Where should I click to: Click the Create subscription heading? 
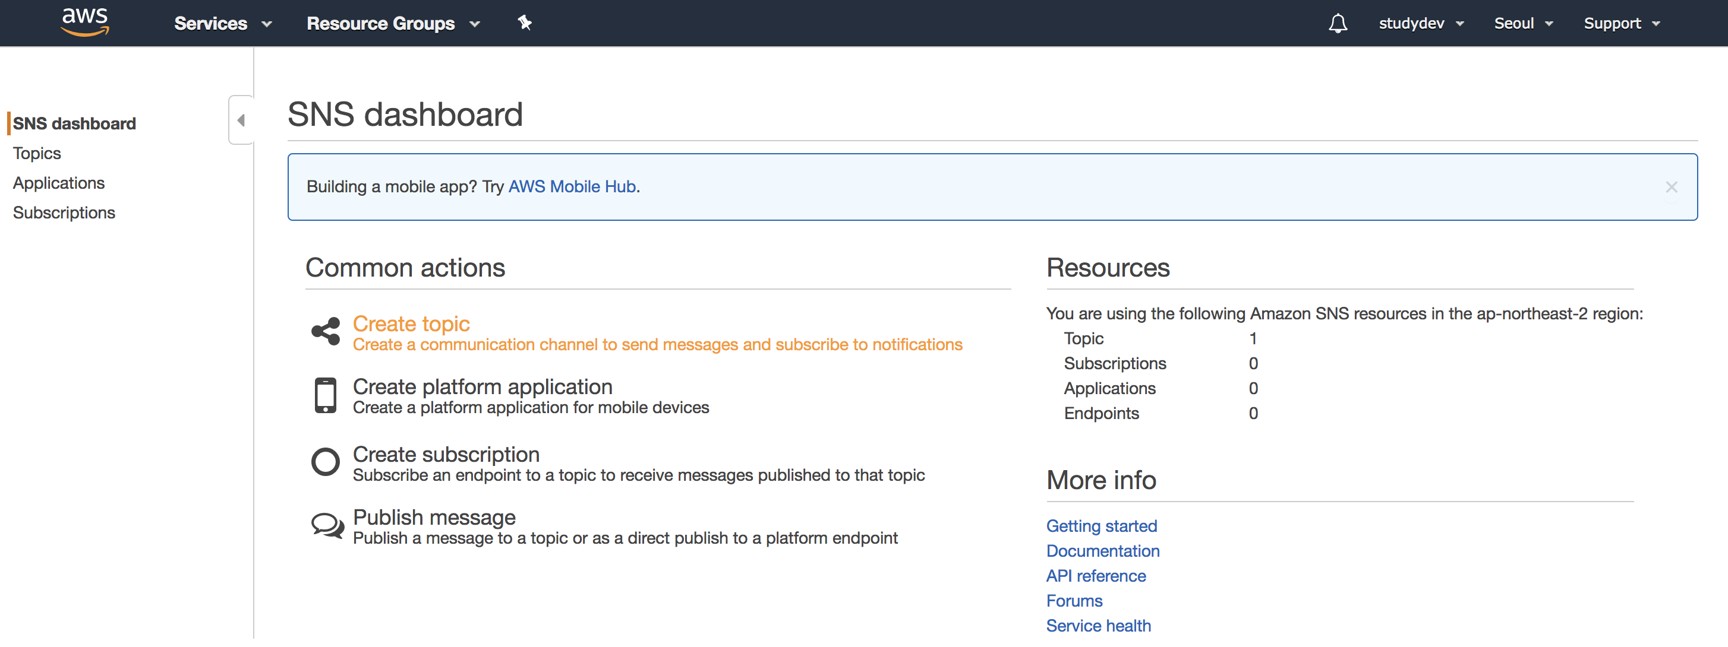446,455
